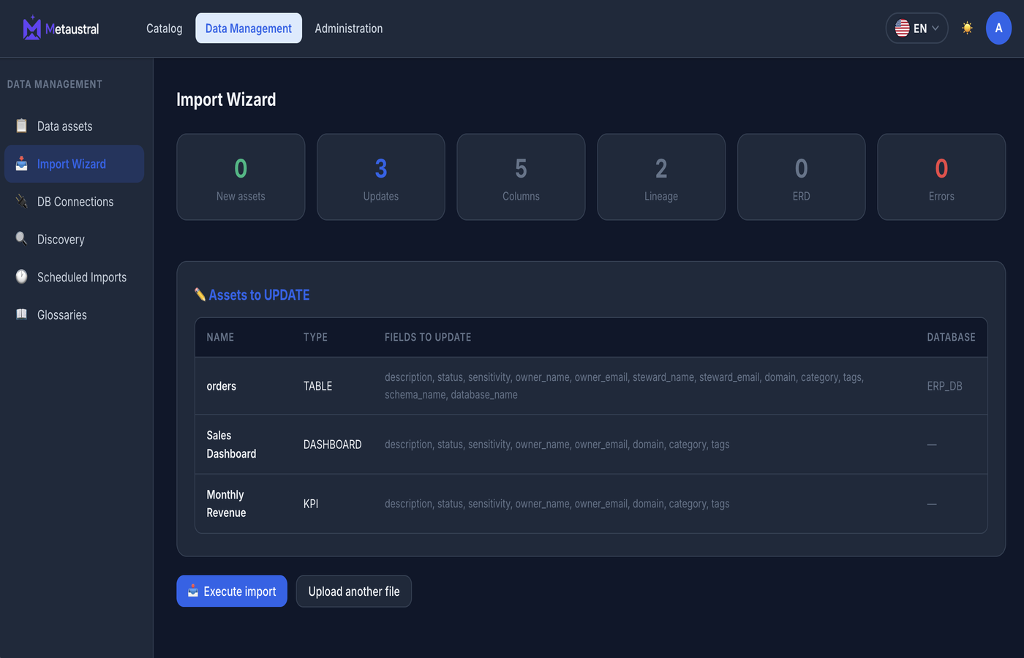The width and height of the screenshot is (1024, 658).
Task: Click the NAME column header
Action: [220, 337]
